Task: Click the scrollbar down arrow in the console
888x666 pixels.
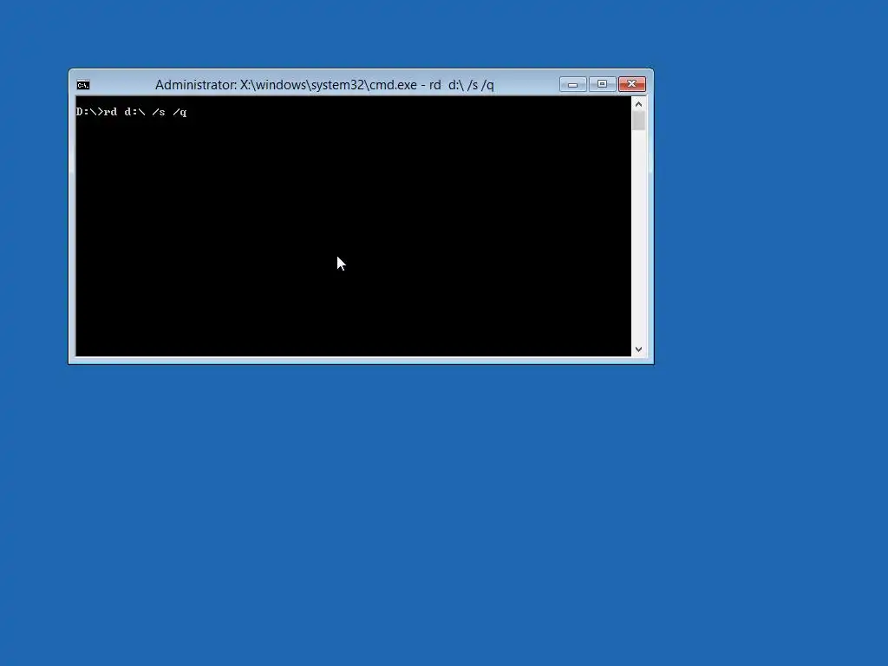Action: pos(639,349)
